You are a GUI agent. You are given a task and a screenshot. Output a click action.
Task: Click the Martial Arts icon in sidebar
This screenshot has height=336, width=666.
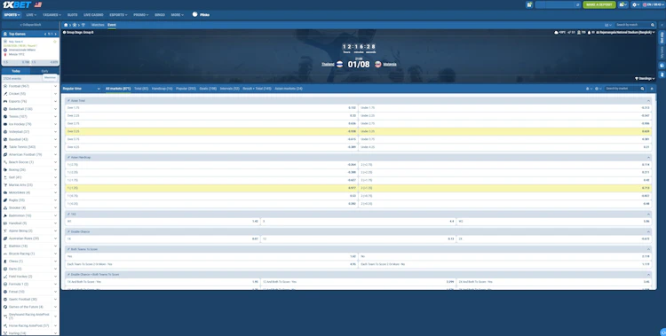pyautogui.click(x=5, y=185)
